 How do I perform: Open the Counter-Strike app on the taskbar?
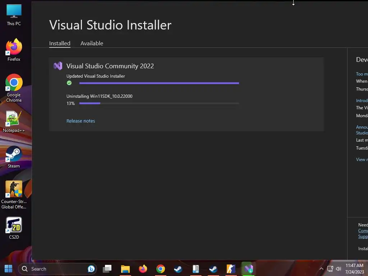point(231,269)
